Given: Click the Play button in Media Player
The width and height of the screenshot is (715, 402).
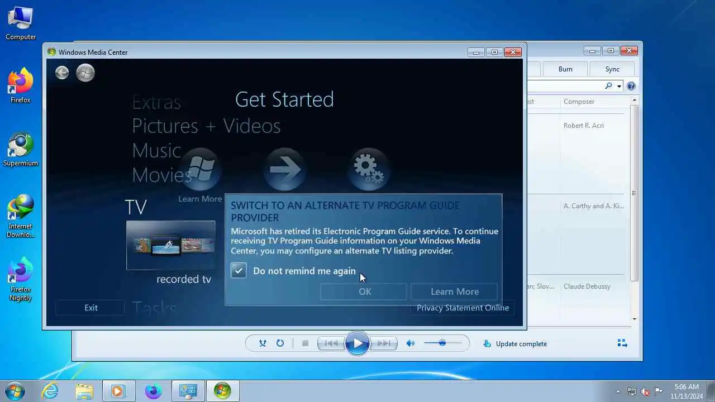Looking at the screenshot, I should click(357, 343).
